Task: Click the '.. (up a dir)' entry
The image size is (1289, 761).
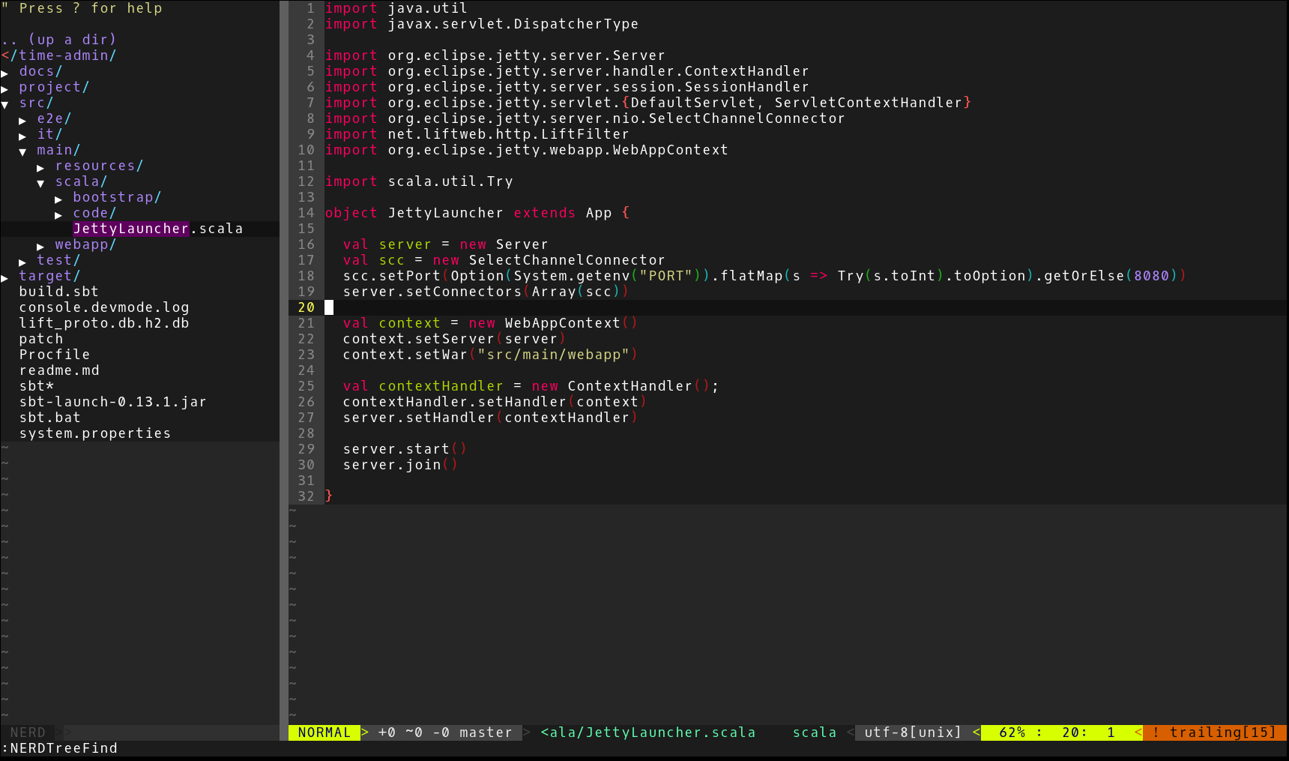Action: (x=58, y=40)
